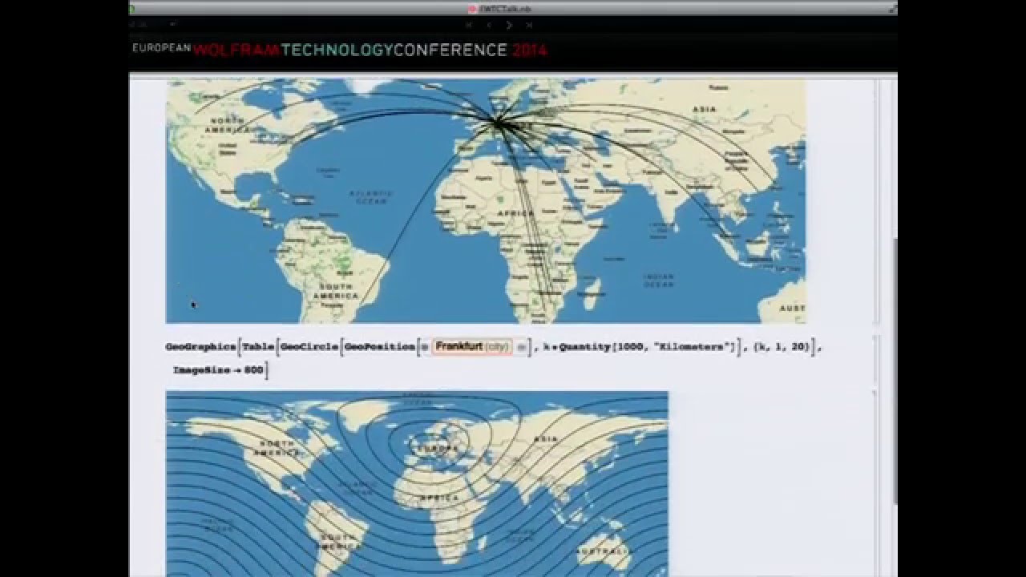The width and height of the screenshot is (1026, 577).
Task: Click the notebook vertical scrollbar thumb
Action: point(894,370)
